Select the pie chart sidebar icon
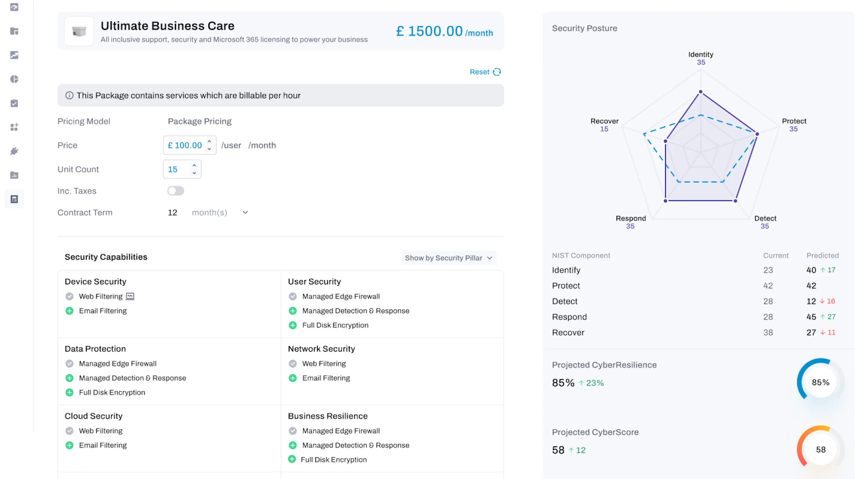This screenshot has height=479, width=858. (14, 79)
